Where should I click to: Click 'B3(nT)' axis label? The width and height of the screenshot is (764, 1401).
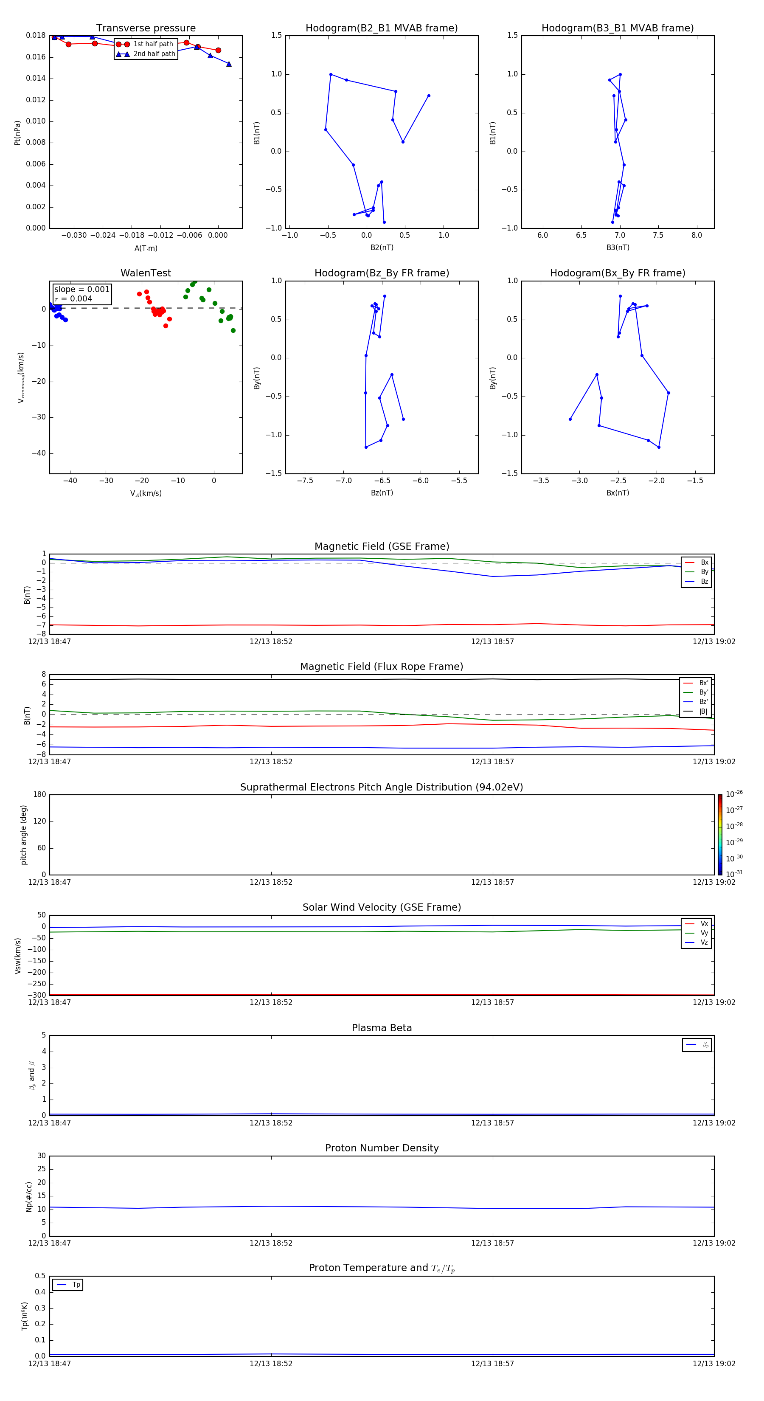tap(618, 248)
